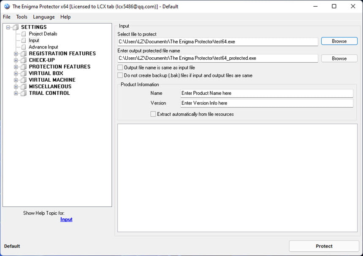Expand the VIRTUAL BOX node
The width and height of the screenshot is (363, 256).
[16, 73]
